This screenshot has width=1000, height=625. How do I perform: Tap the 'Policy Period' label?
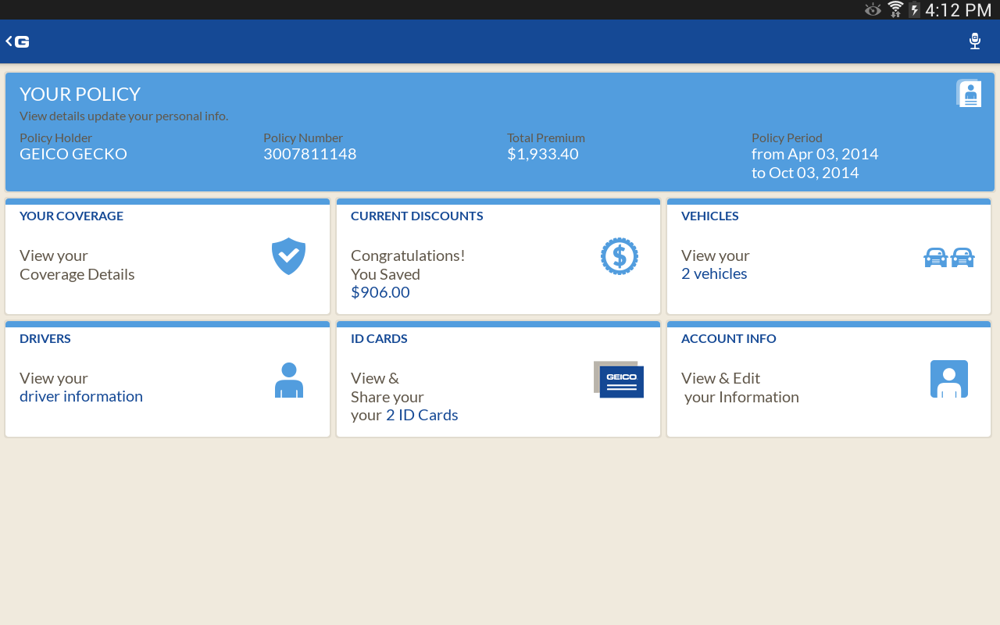tap(787, 138)
